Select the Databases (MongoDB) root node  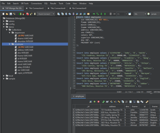[x=15, y=18]
